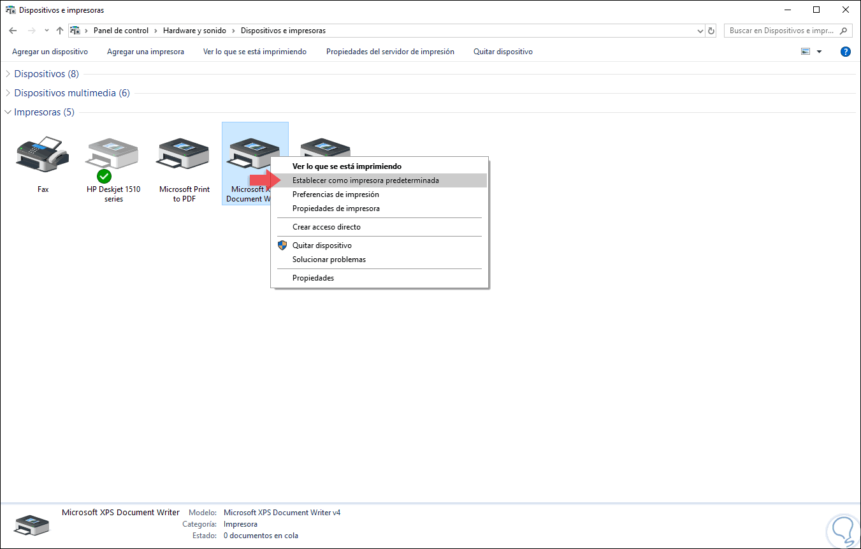Image resolution: width=861 pixels, height=549 pixels.
Task: Open Preferencias de impresión
Action: pos(380,194)
